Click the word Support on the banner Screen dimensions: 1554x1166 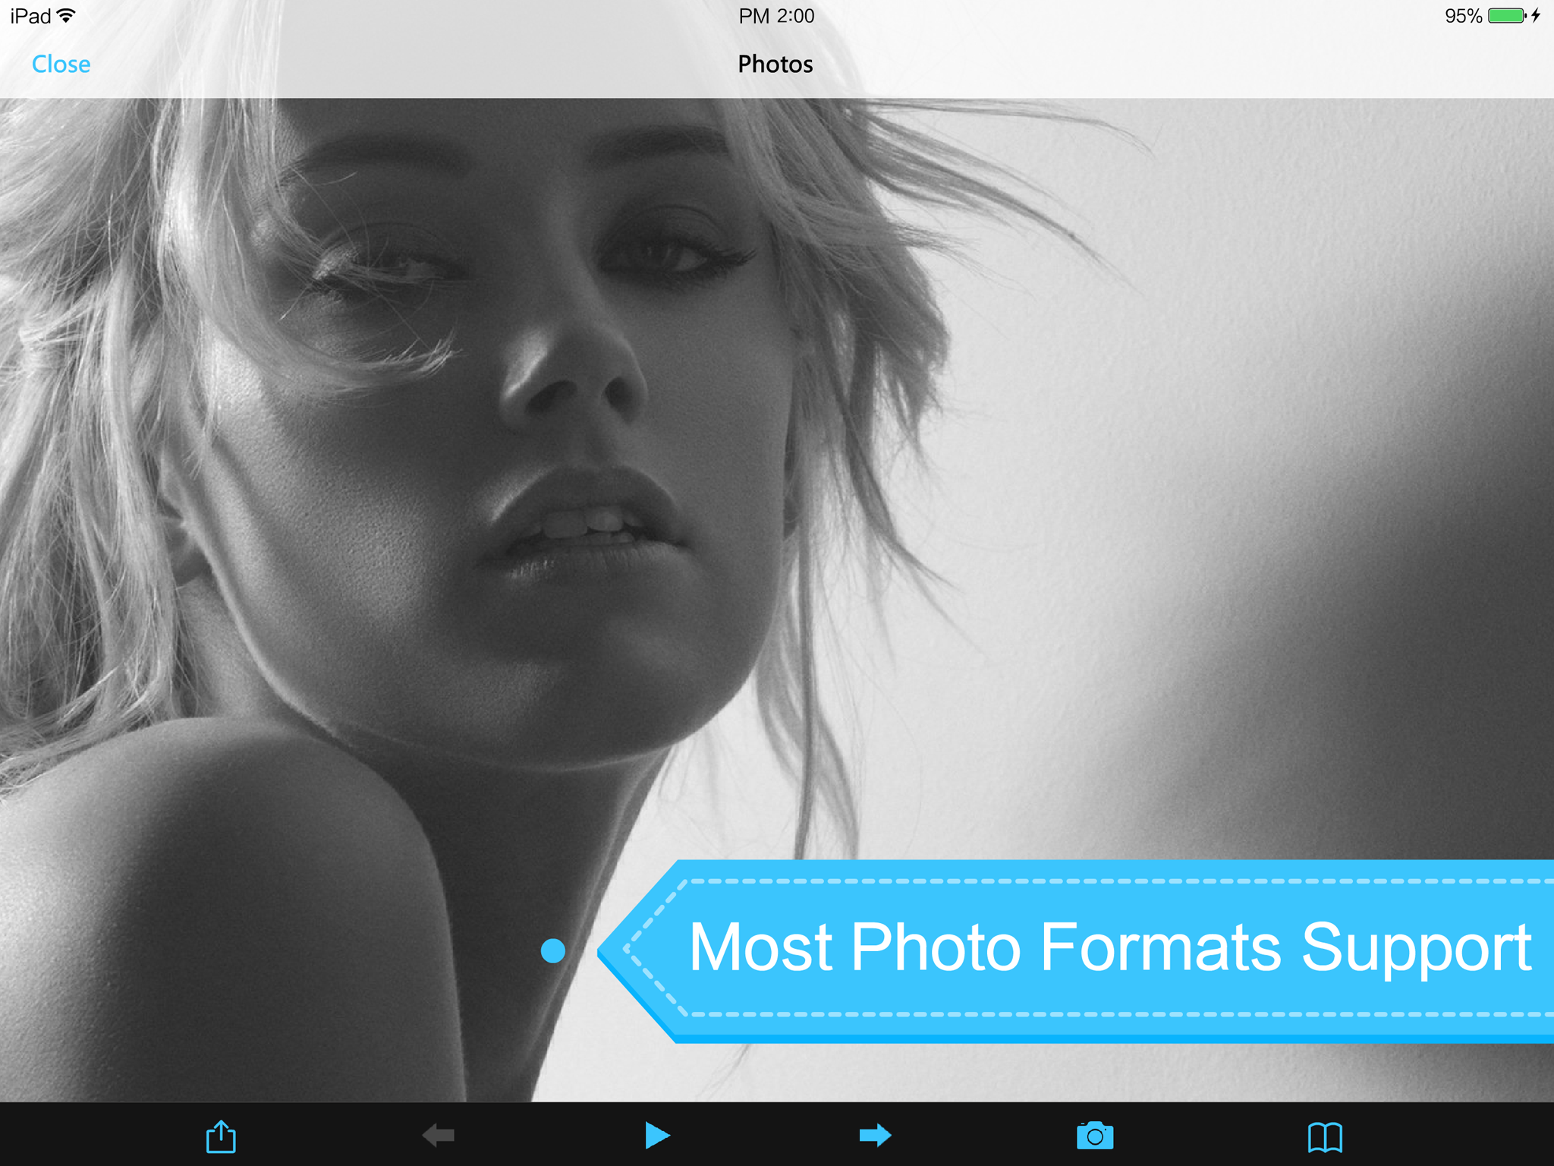pos(1416,949)
